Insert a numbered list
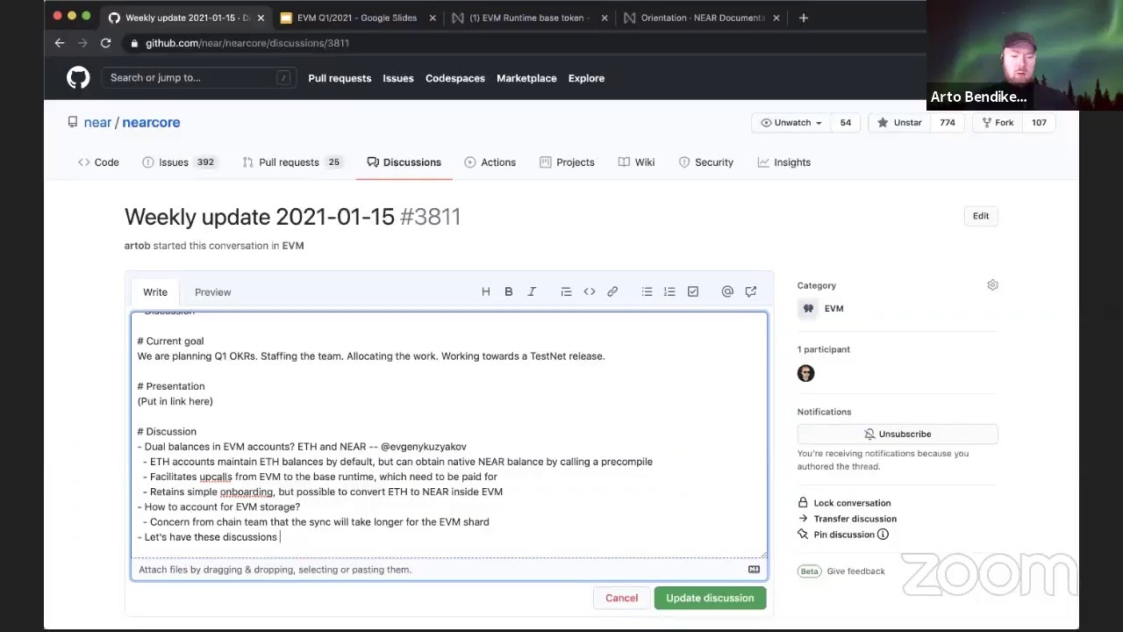This screenshot has height=632, width=1123. coord(669,291)
